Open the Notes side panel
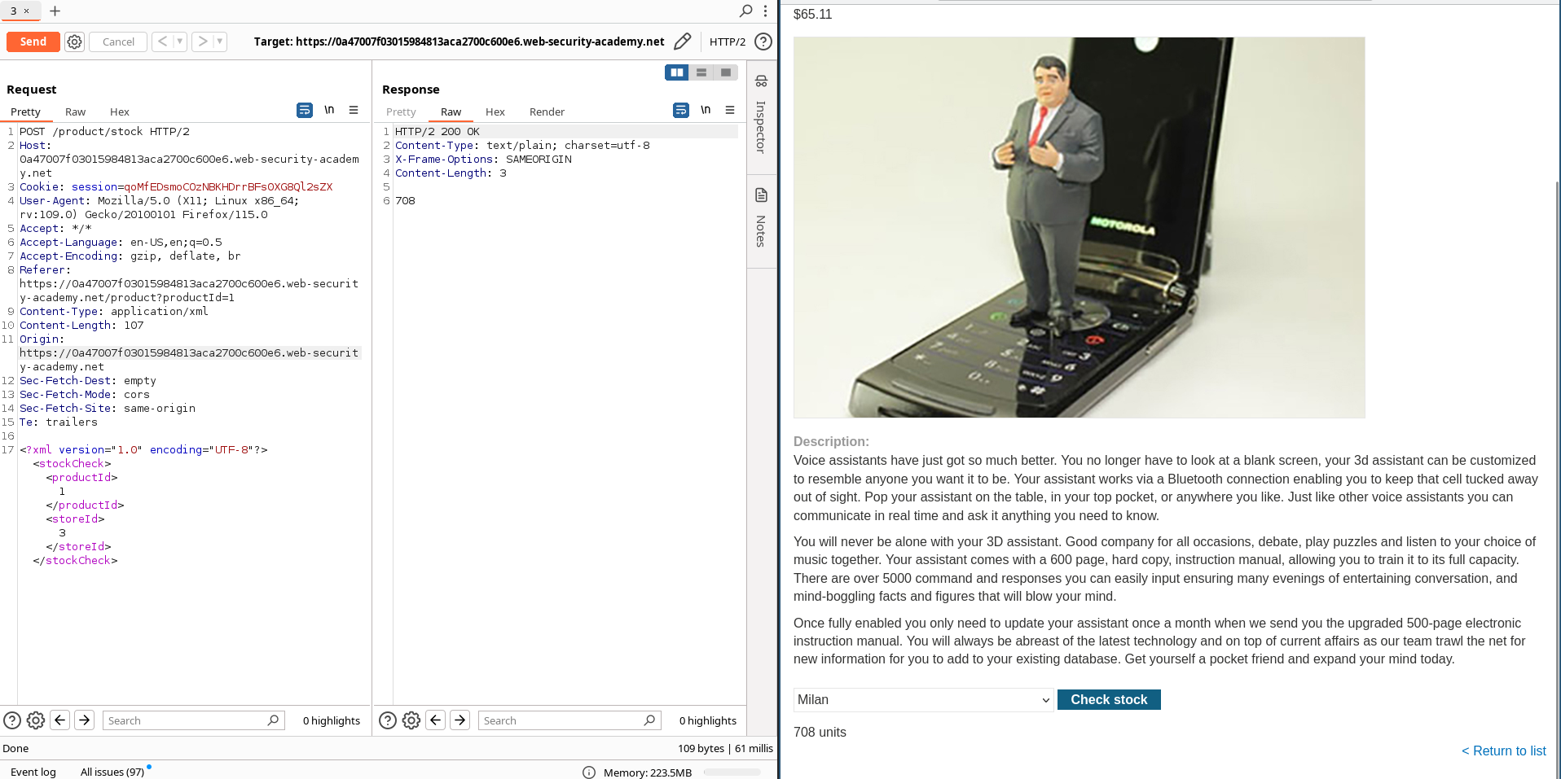 coord(761,218)
